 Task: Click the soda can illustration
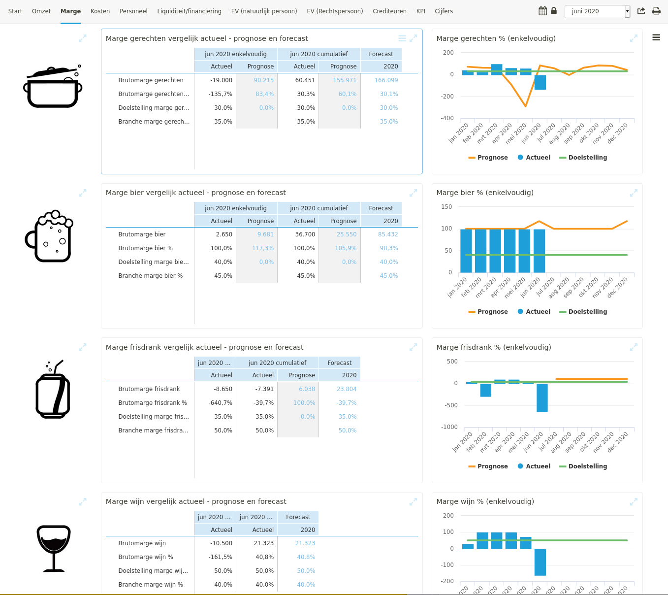[x=53, y=389]
